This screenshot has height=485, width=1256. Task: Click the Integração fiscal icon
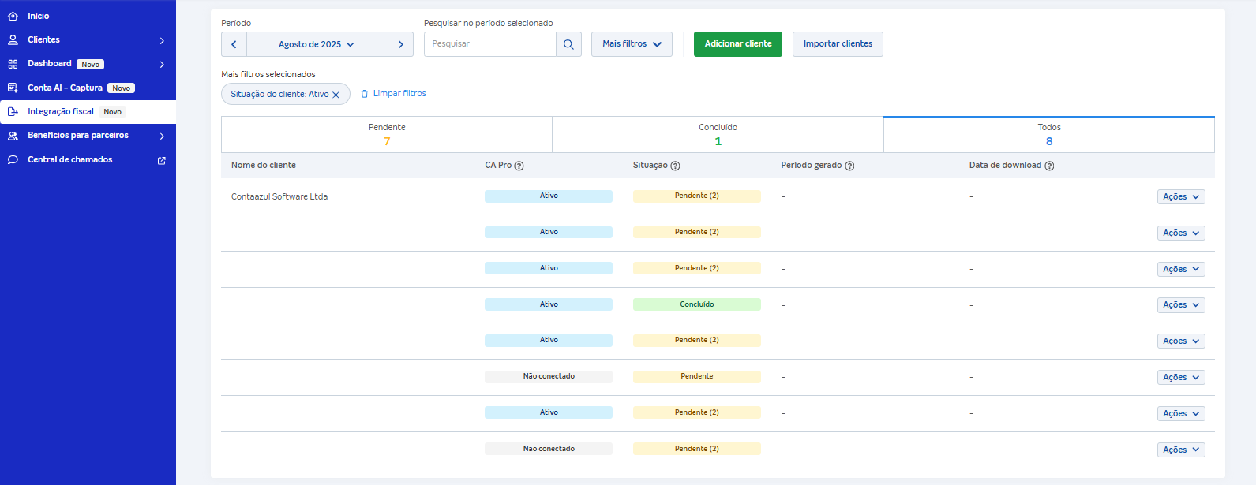coord(13,112)
